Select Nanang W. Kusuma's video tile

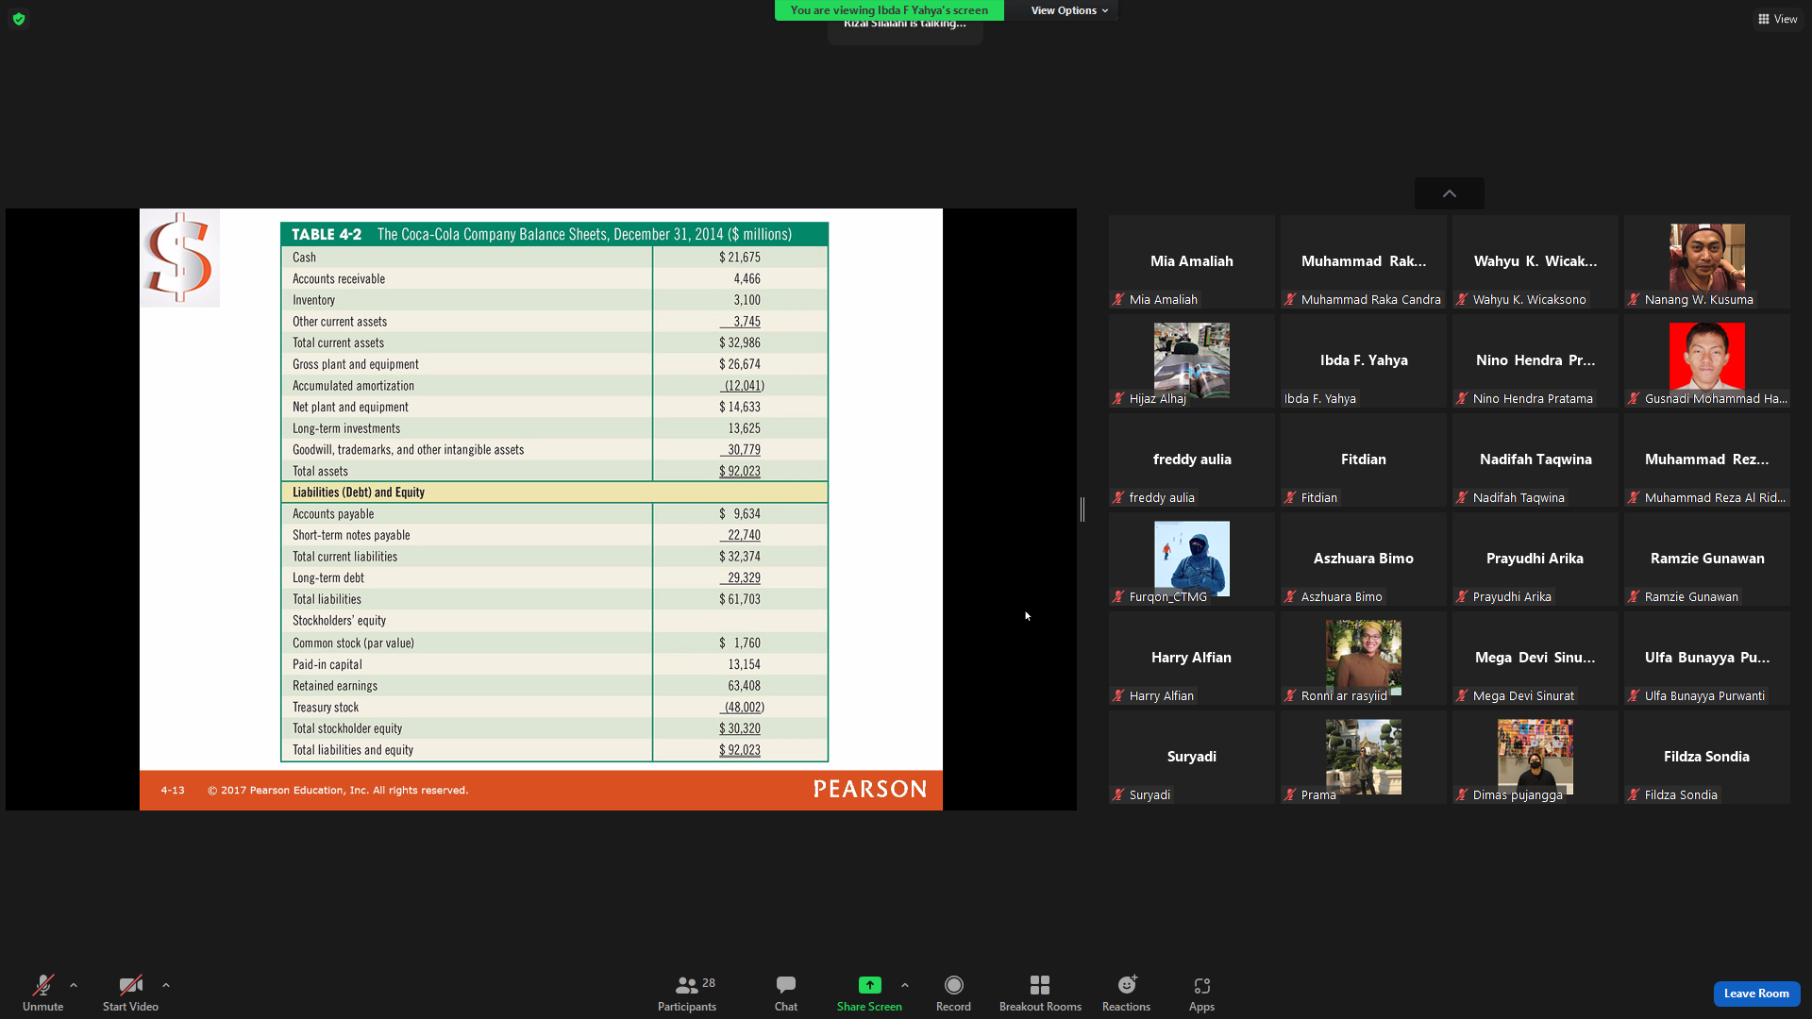pos(1707,261)
